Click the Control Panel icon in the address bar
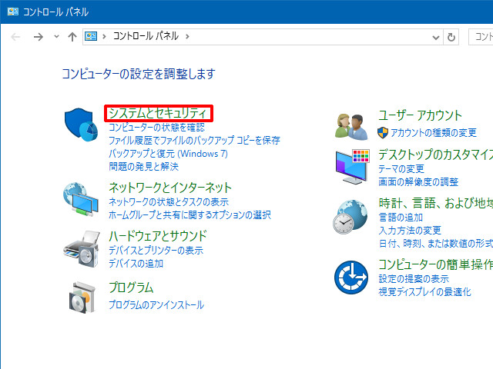Screen dimensions: 493x369 point(91,36)
